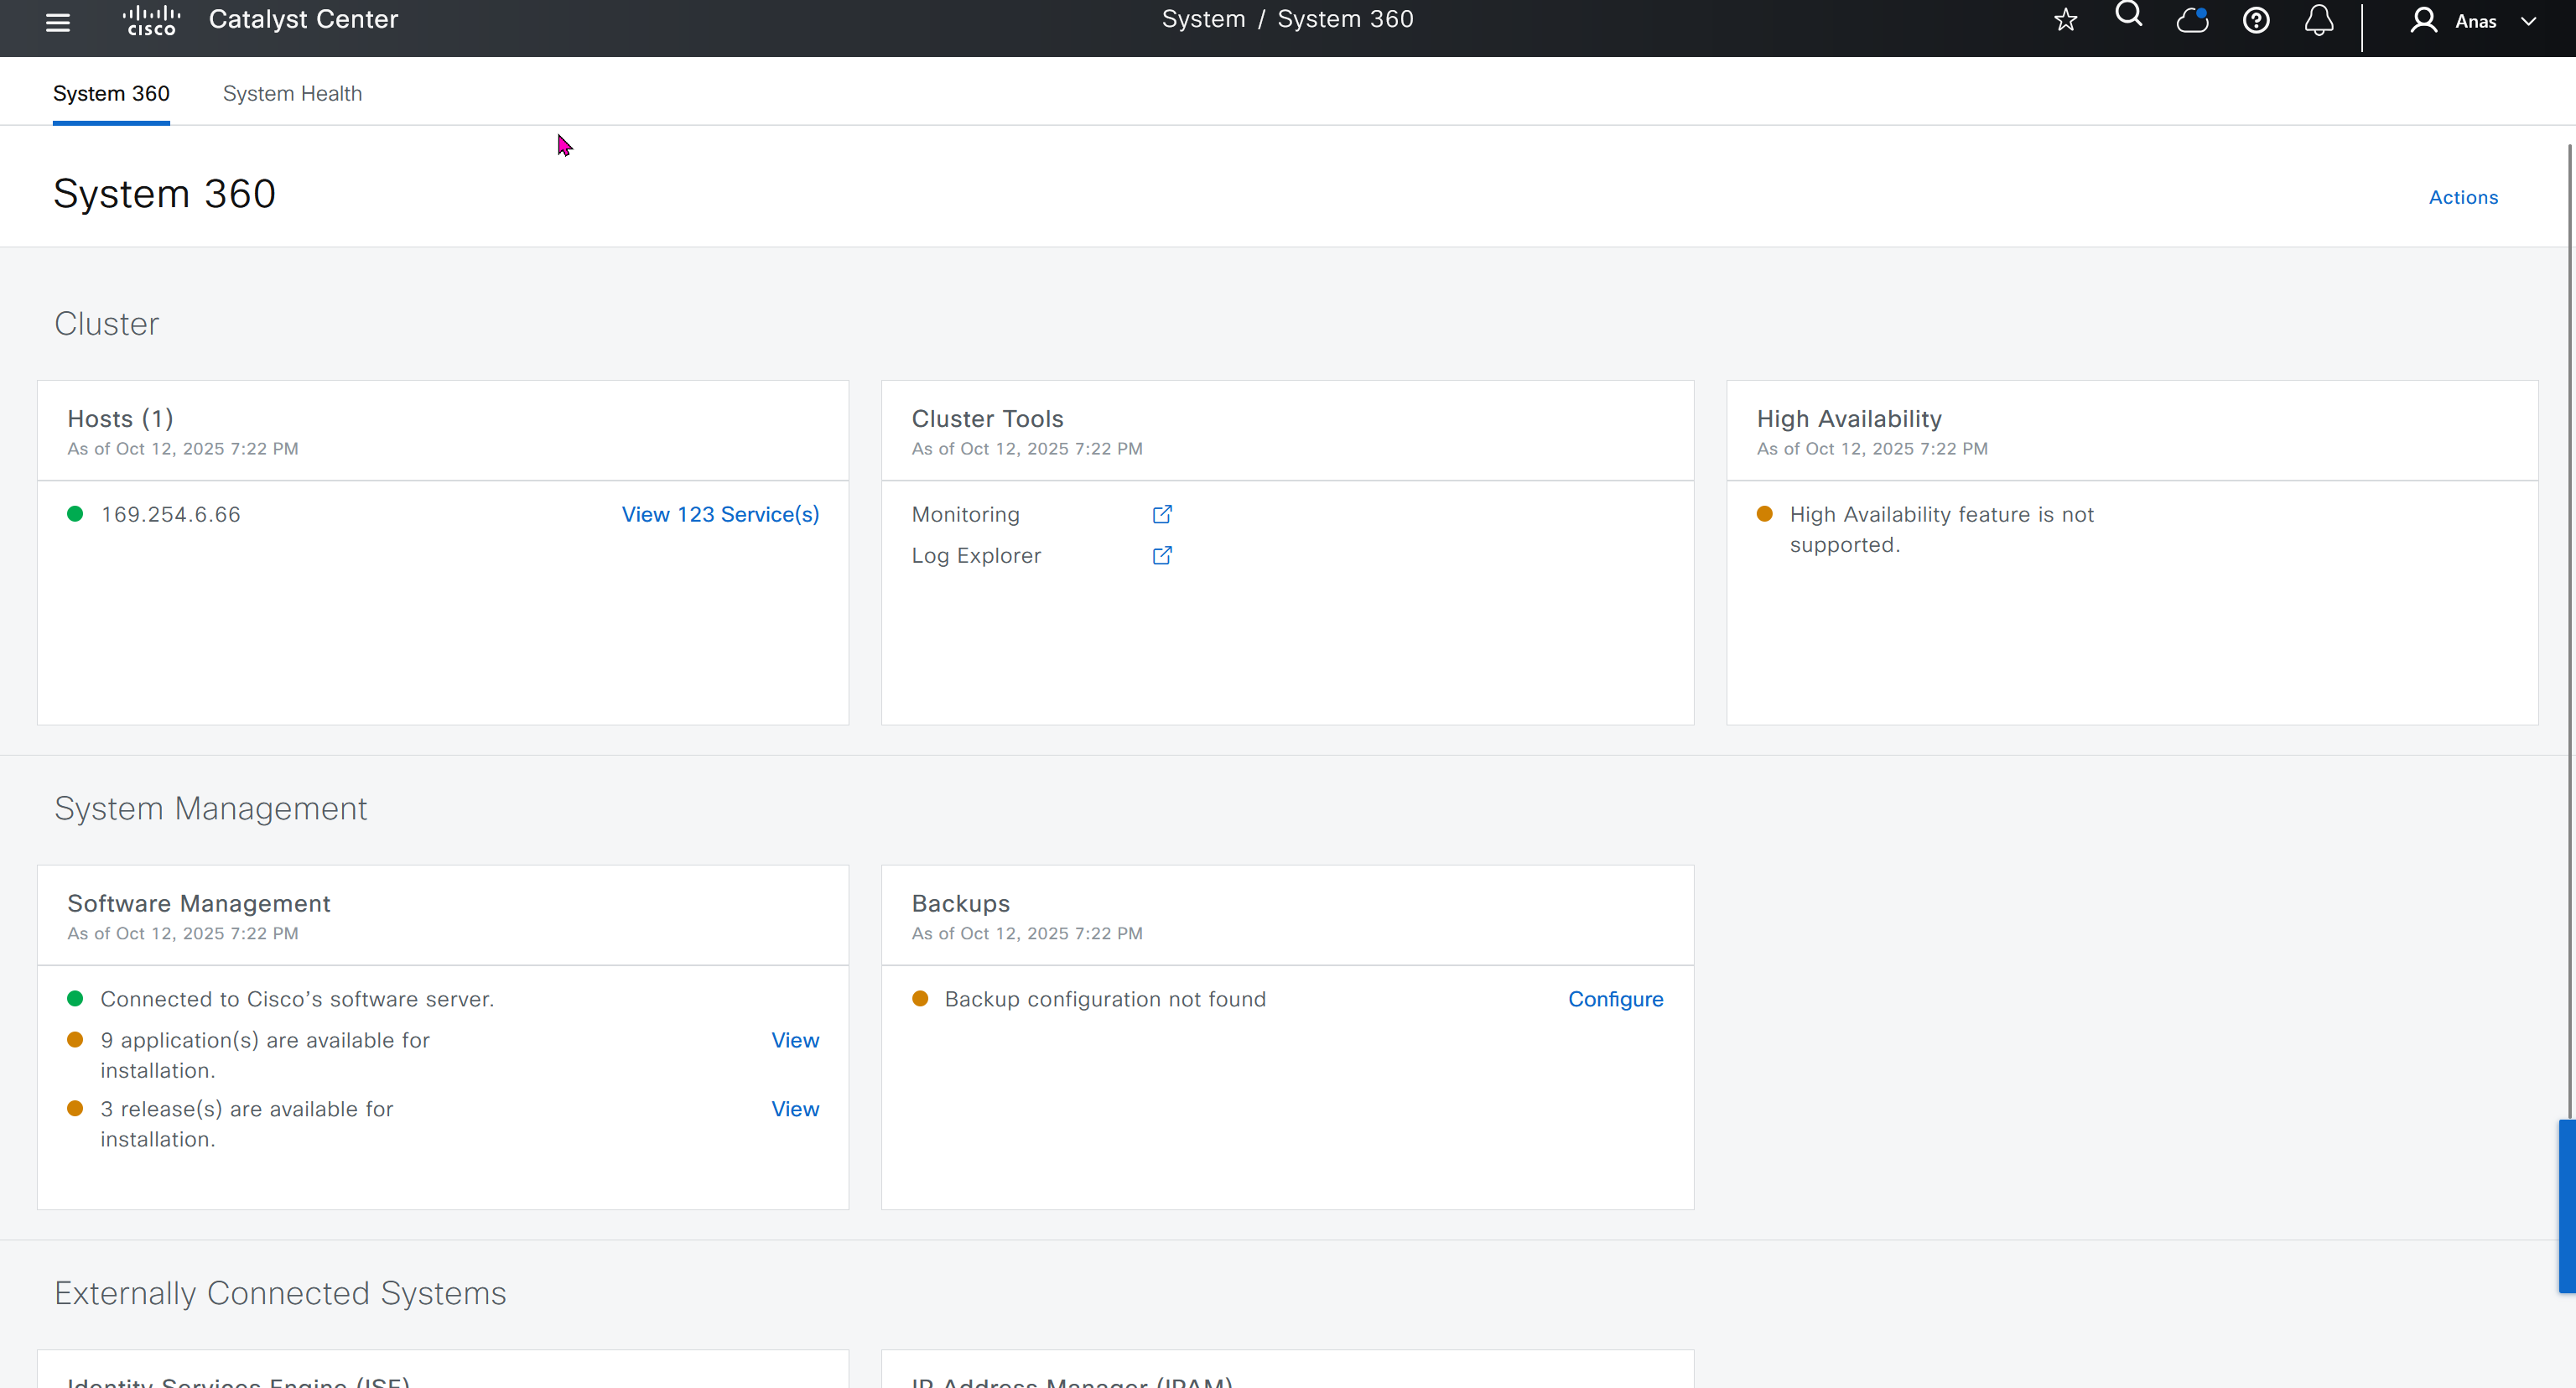
Task: Open the Monitoring external link icon
Action: coord(1162,514)
